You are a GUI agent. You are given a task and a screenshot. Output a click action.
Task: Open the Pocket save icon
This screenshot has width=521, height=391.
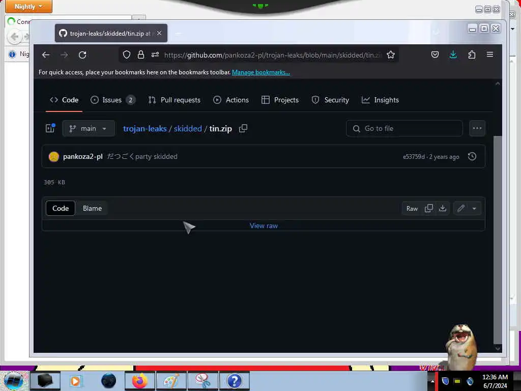[x=435, y=54]
